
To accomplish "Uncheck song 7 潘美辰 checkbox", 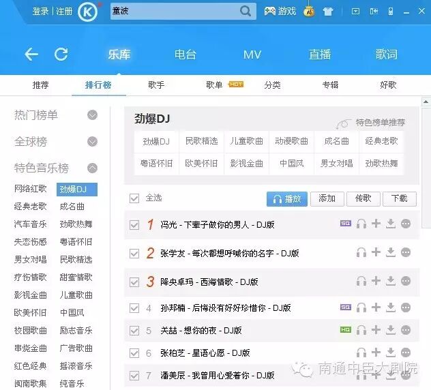I will point(134,376).
